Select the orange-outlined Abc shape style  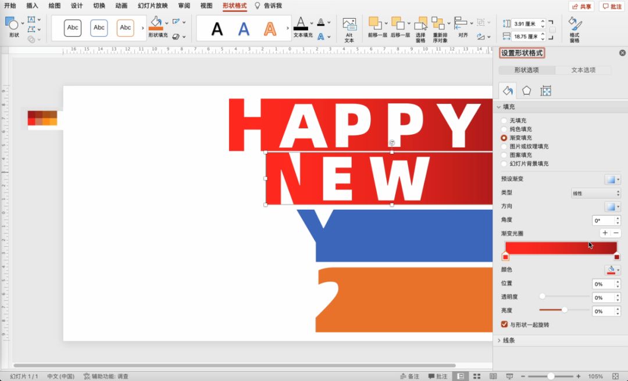tap(126, 28)
